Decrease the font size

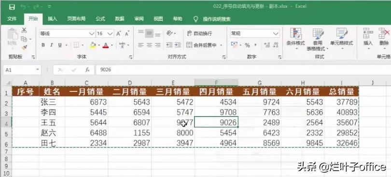[x=127, y=33]
